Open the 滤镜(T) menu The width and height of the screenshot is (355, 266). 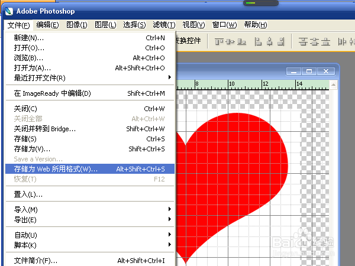pos(164,25)
